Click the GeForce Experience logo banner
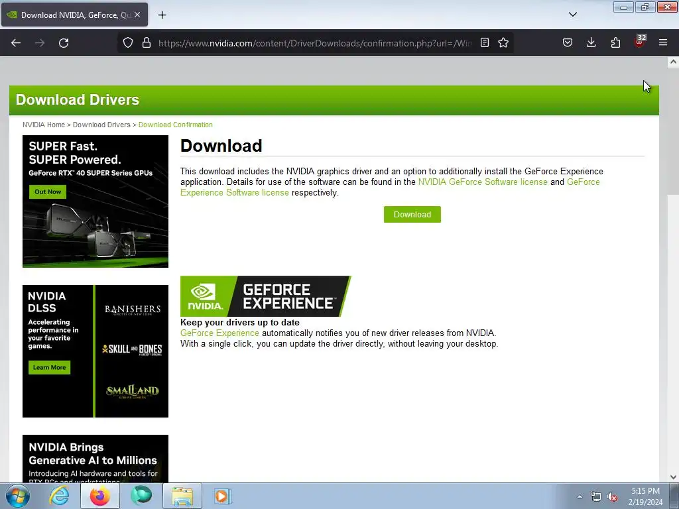The height and width of the screenshot is (509, 679). click(265, 296)
